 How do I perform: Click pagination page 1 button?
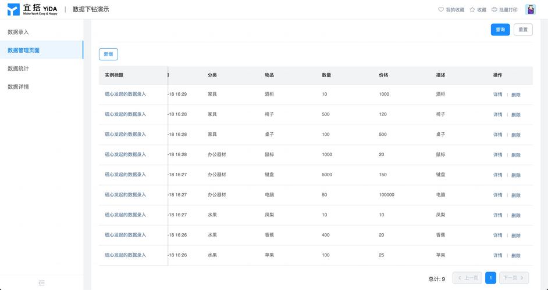pos(490,278)
